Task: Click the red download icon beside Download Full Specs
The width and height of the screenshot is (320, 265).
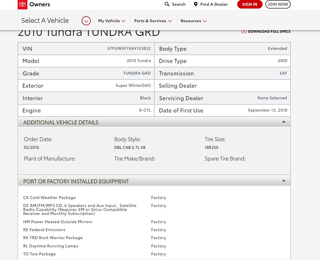Action: (x=244, y=31)
